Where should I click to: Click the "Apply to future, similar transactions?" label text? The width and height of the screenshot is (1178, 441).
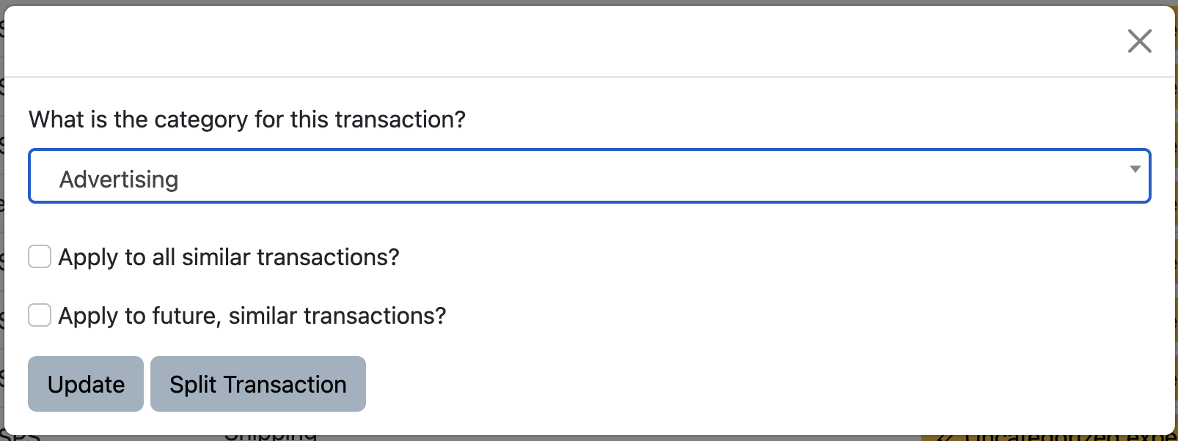point(252,316)
